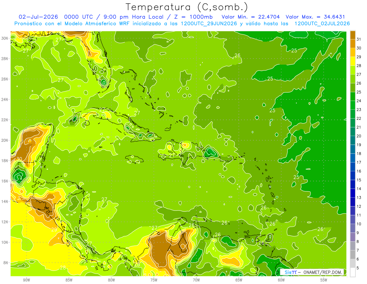The width and height of the screenshot is (367, 284).
Task: Click legend value 29
Action: (x=359, y=57)
